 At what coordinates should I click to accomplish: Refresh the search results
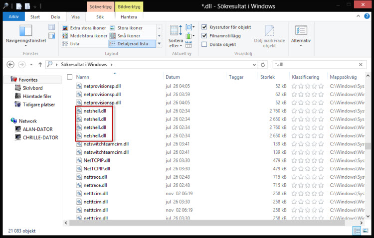click(263, 65)
